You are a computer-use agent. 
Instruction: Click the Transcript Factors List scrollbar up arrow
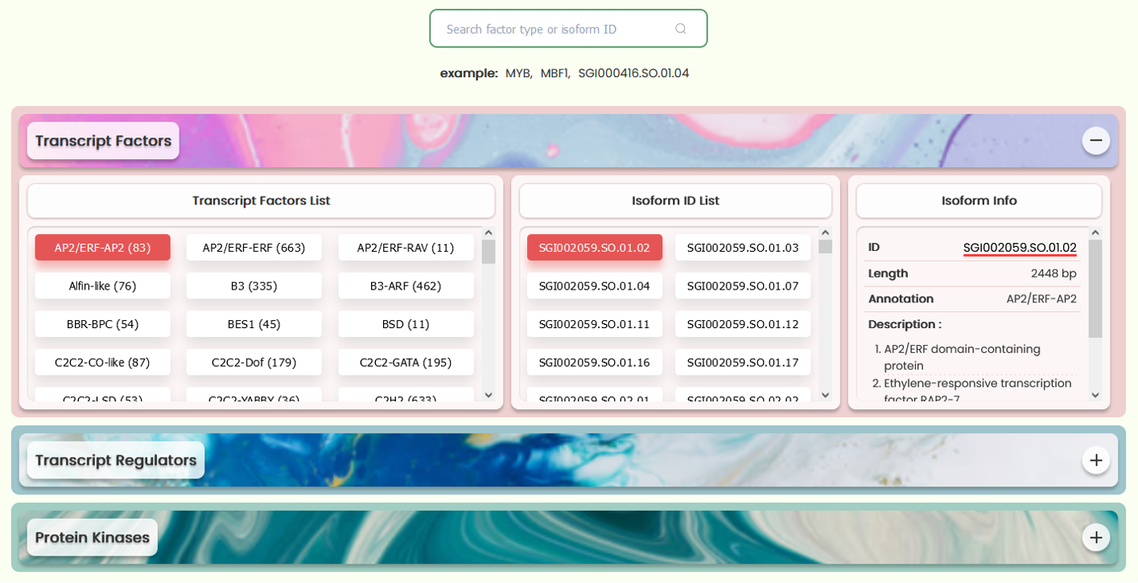pos(489,233)
